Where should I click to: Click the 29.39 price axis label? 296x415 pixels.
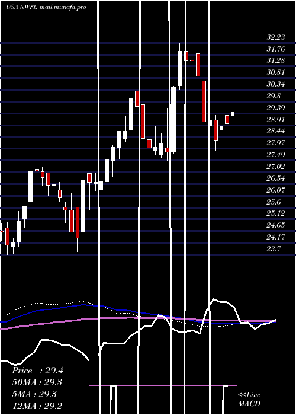pos(276,108)
